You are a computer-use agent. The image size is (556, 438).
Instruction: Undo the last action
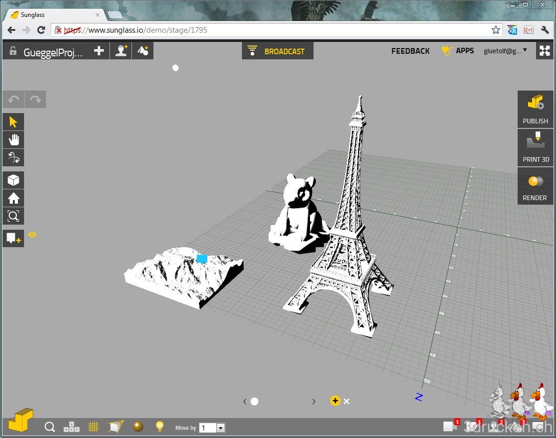click(x=13, y=99)
